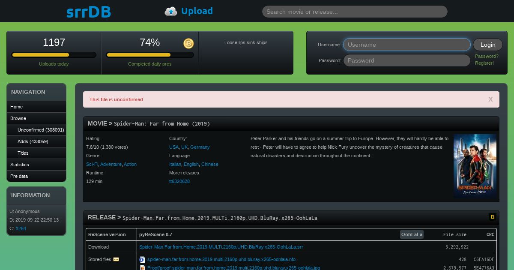
Task: Click the Uploads today progress bar
Action: pyautogui.click(x=54, y=55)
